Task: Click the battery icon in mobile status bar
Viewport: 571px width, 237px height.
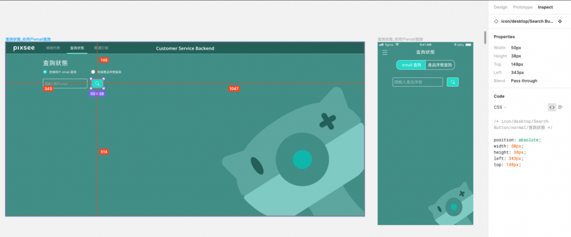Action: (468, 45)
